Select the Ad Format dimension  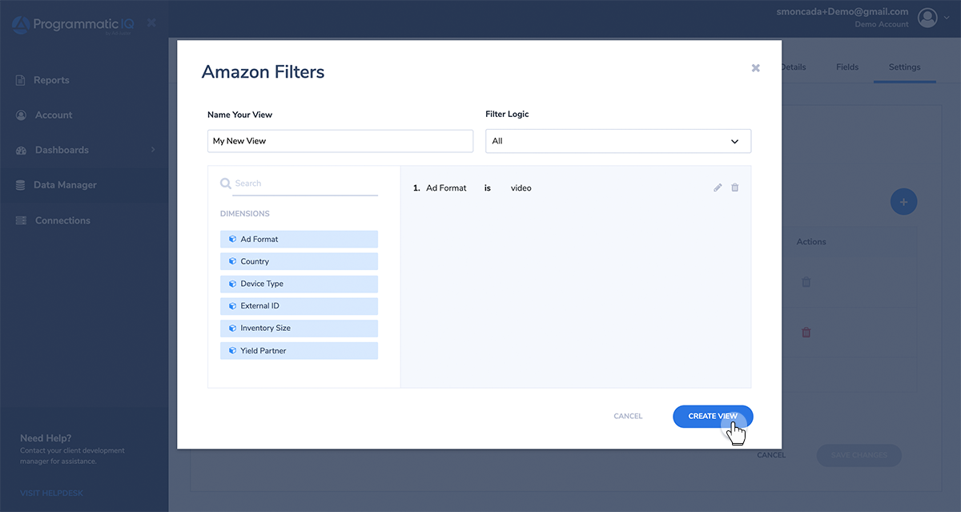point(299,239)
